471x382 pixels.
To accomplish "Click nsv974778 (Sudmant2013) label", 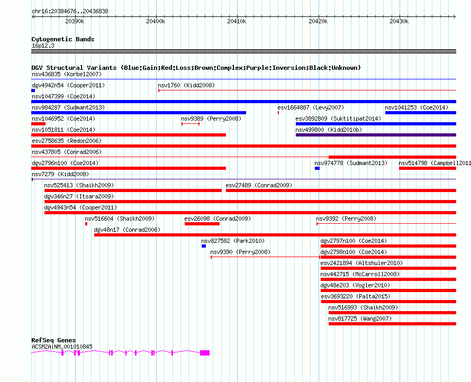I will [x=351, y=163].
